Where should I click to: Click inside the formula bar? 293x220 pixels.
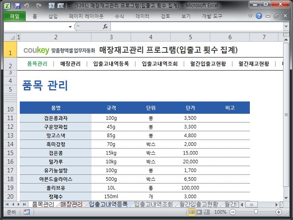(197, 27)
